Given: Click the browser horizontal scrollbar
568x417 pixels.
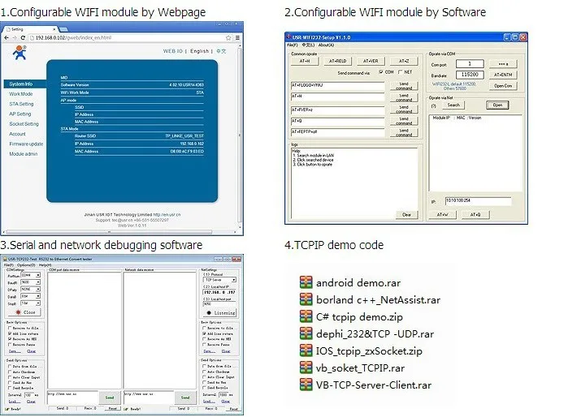Looking at the screenshot, I should point(109,232).
